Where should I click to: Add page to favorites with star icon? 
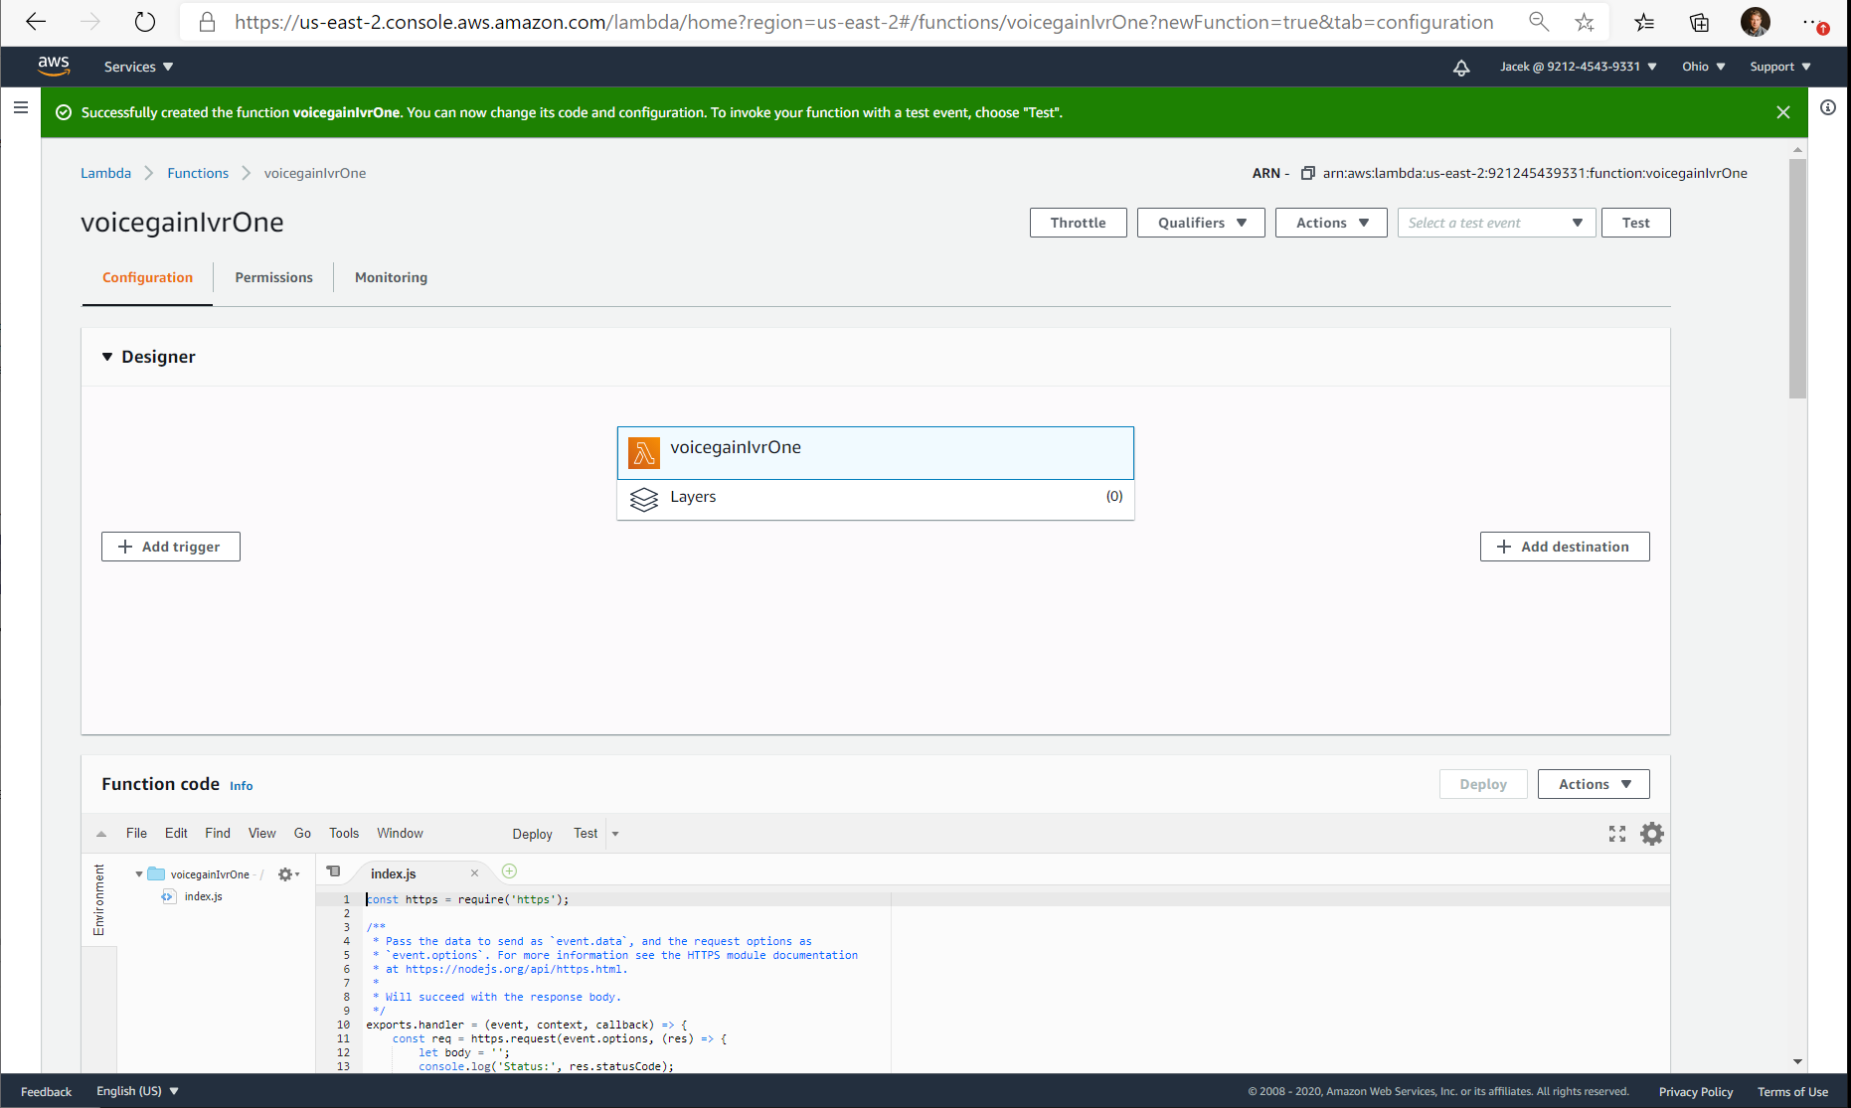coord(1585,22)
